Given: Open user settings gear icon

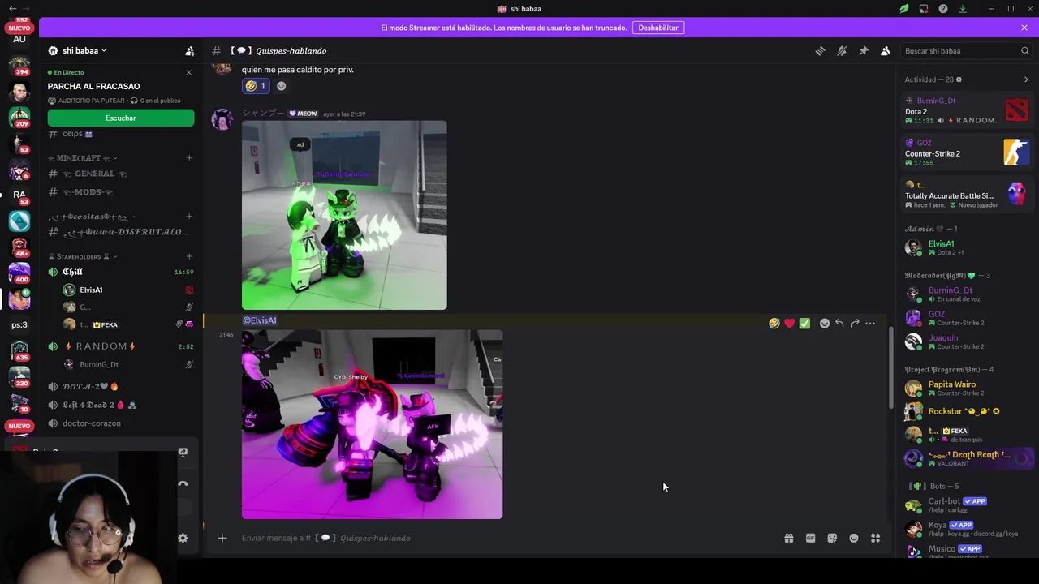Looking at the screenshot, I should (x=183, y=538).
